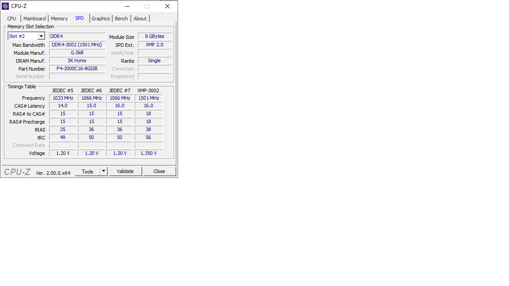Click the JEDEC #5 voltage 1.20 V cell
Image resolution: width=509 pixels, height=286 pixels.
(63, 153)
